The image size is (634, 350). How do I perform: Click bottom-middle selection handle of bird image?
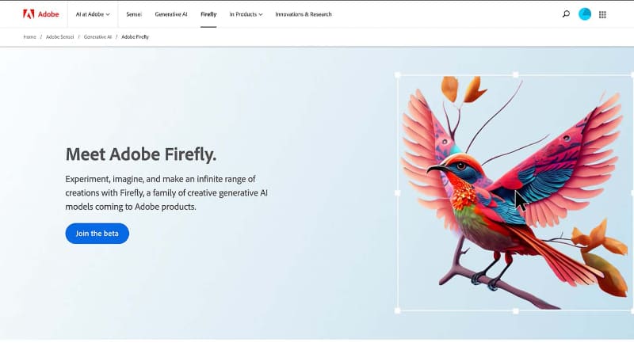pos(516,310)
